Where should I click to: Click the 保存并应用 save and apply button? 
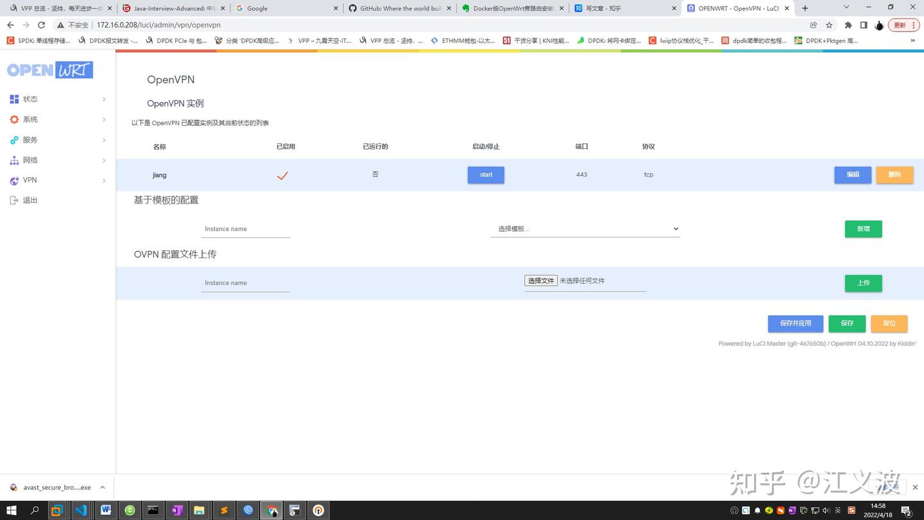(796, 324)
